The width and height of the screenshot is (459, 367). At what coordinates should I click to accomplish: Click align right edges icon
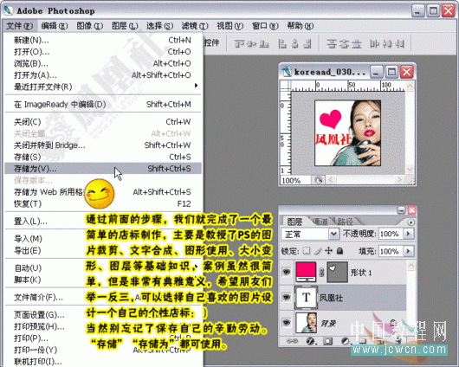307,44
